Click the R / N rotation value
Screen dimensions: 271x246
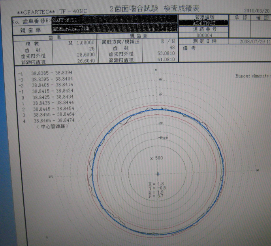click(x=168, y=41)
